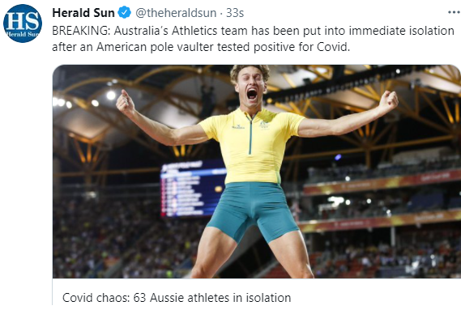Open the tweet's more options ellipsis
Viewport: 461px width, 310px height.
[454, 12]
